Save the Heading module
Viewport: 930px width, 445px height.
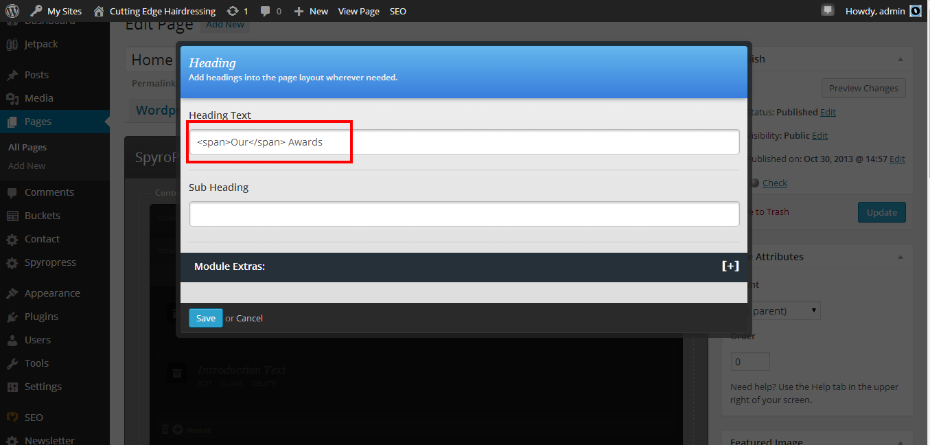pos(205,318)
